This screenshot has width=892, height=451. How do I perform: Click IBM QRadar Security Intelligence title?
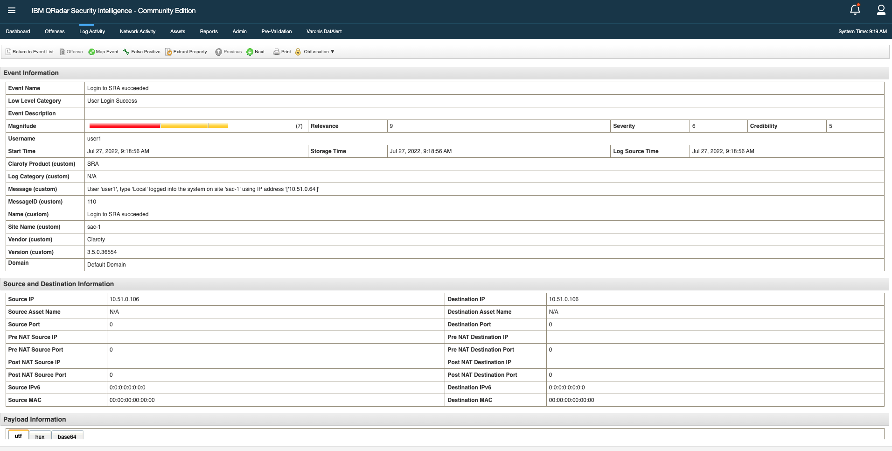[113, 10]
